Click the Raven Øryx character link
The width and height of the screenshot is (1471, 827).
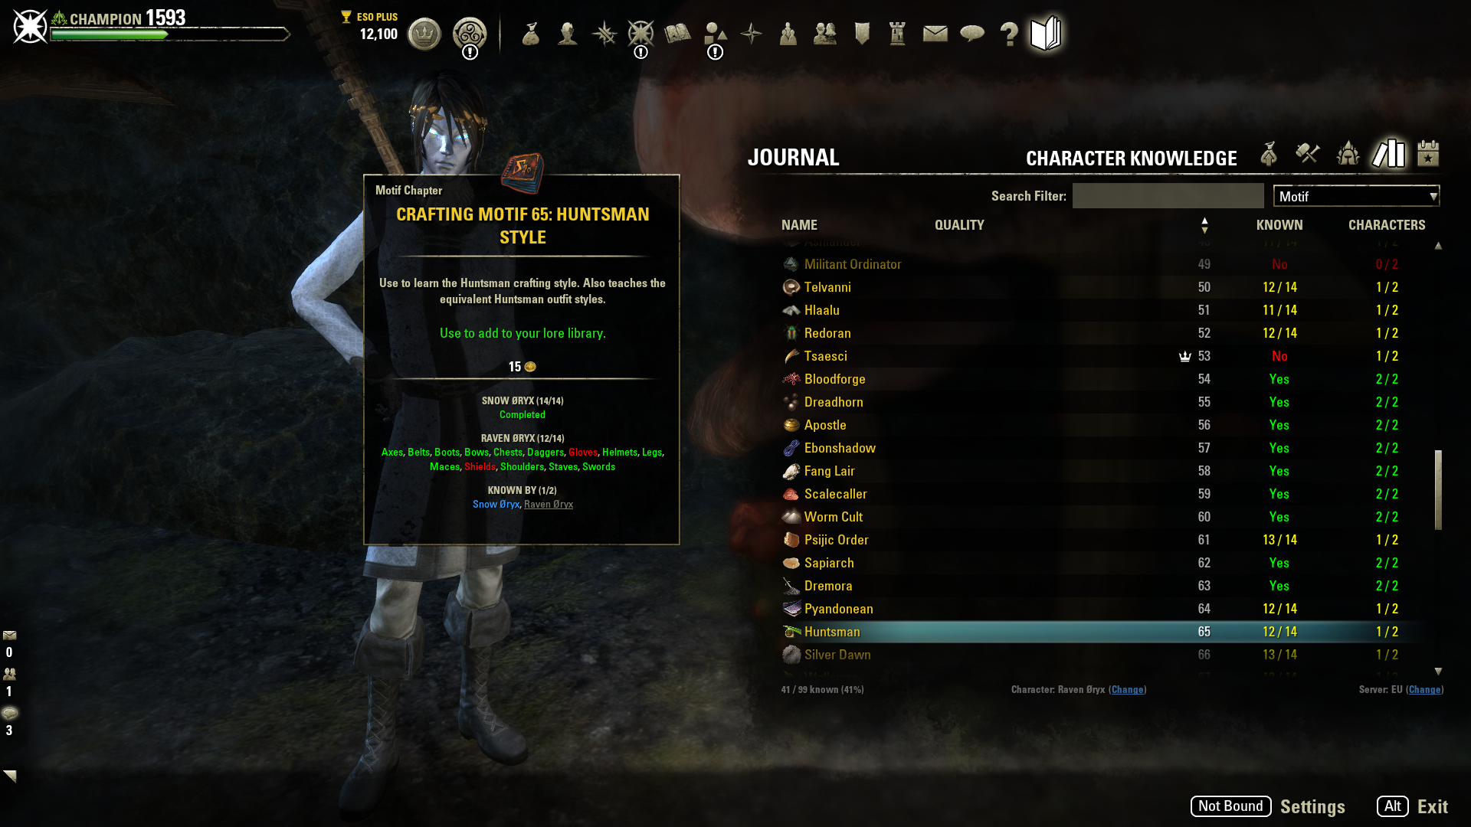pos(549,504)
